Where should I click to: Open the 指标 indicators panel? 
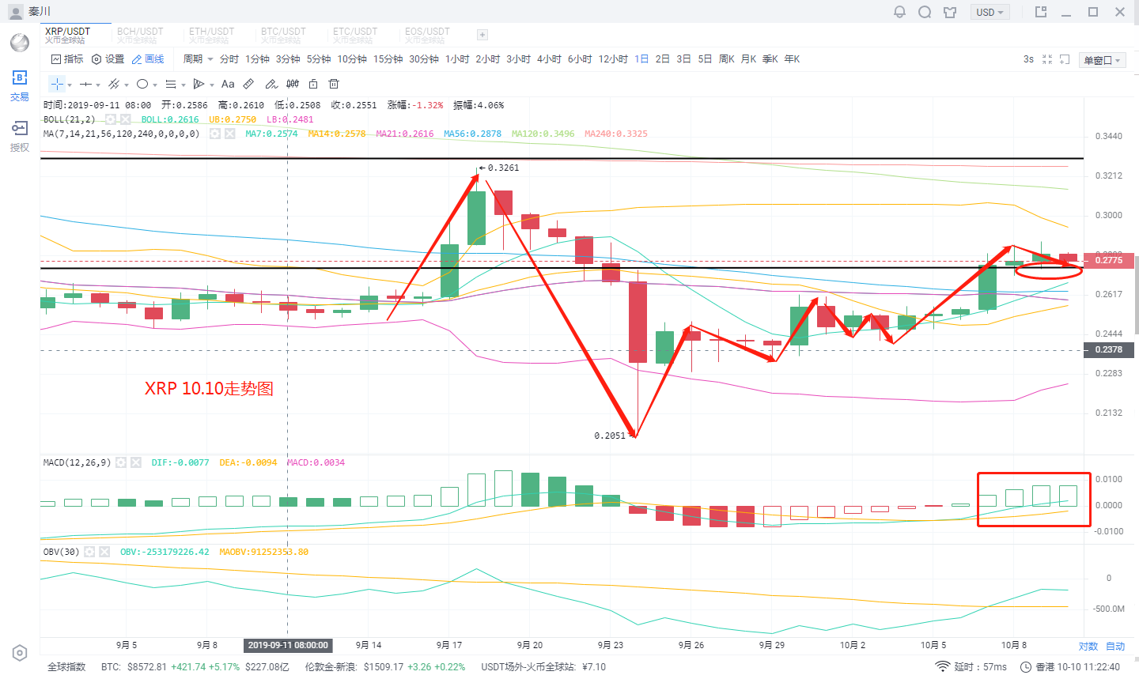[67, 59]
